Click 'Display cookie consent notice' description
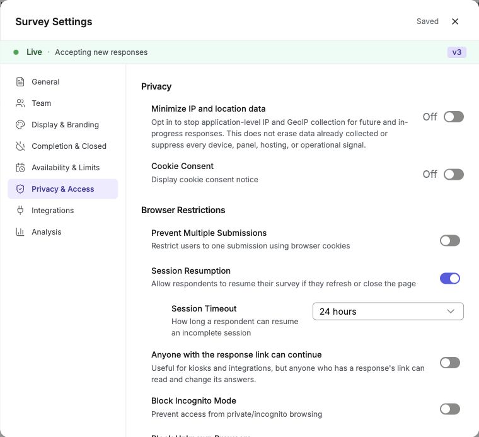This screenshot has width=479, height=437. [205, 180]
